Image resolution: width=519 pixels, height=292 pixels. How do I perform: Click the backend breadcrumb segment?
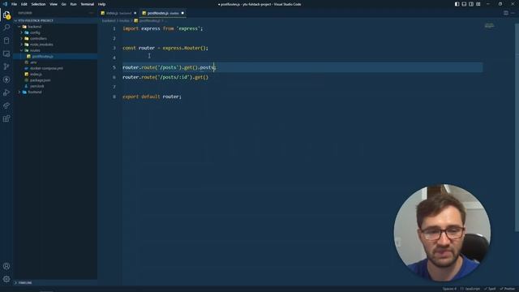[109, 20]
